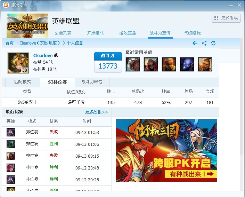245x197 pixels.
Task: Click the 478 total games value
Action: point(138,103)
